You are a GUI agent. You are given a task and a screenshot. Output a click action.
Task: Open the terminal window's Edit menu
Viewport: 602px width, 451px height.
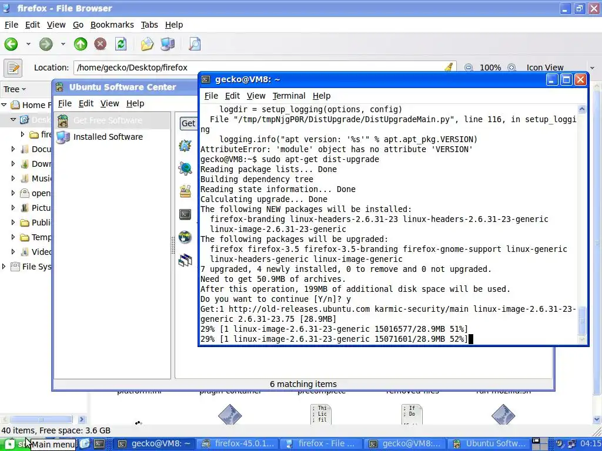click(232, 96)
